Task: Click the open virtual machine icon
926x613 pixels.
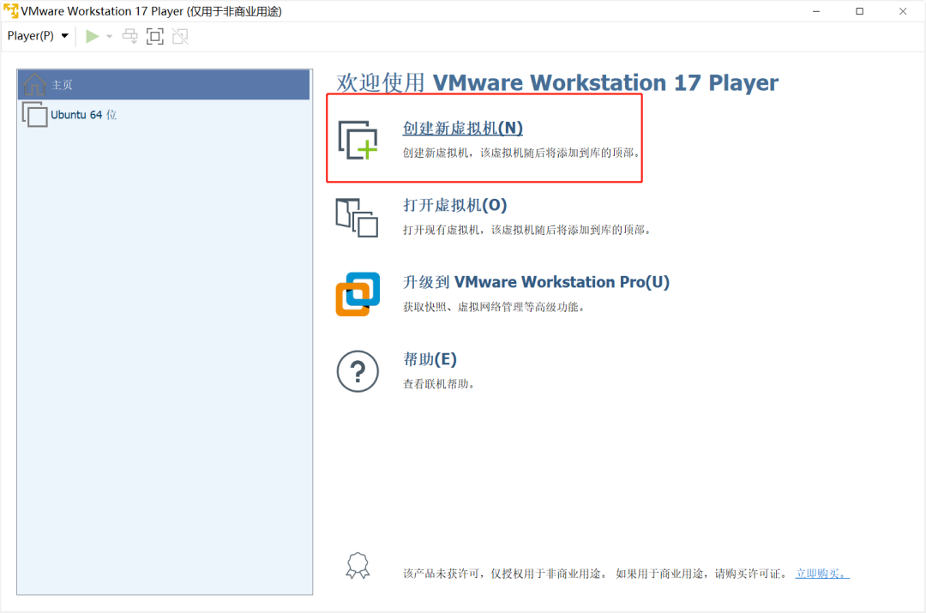Action: pyautogui.click(x=358, y=218)
